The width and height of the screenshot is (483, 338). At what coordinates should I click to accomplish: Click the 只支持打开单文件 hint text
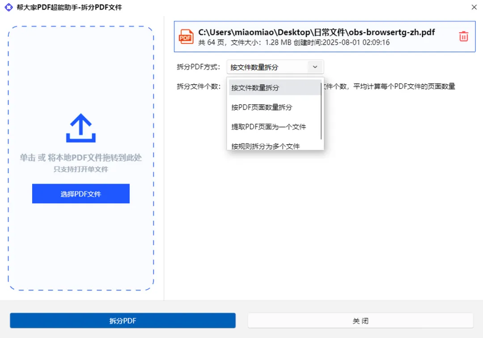[x=80, y=169]
